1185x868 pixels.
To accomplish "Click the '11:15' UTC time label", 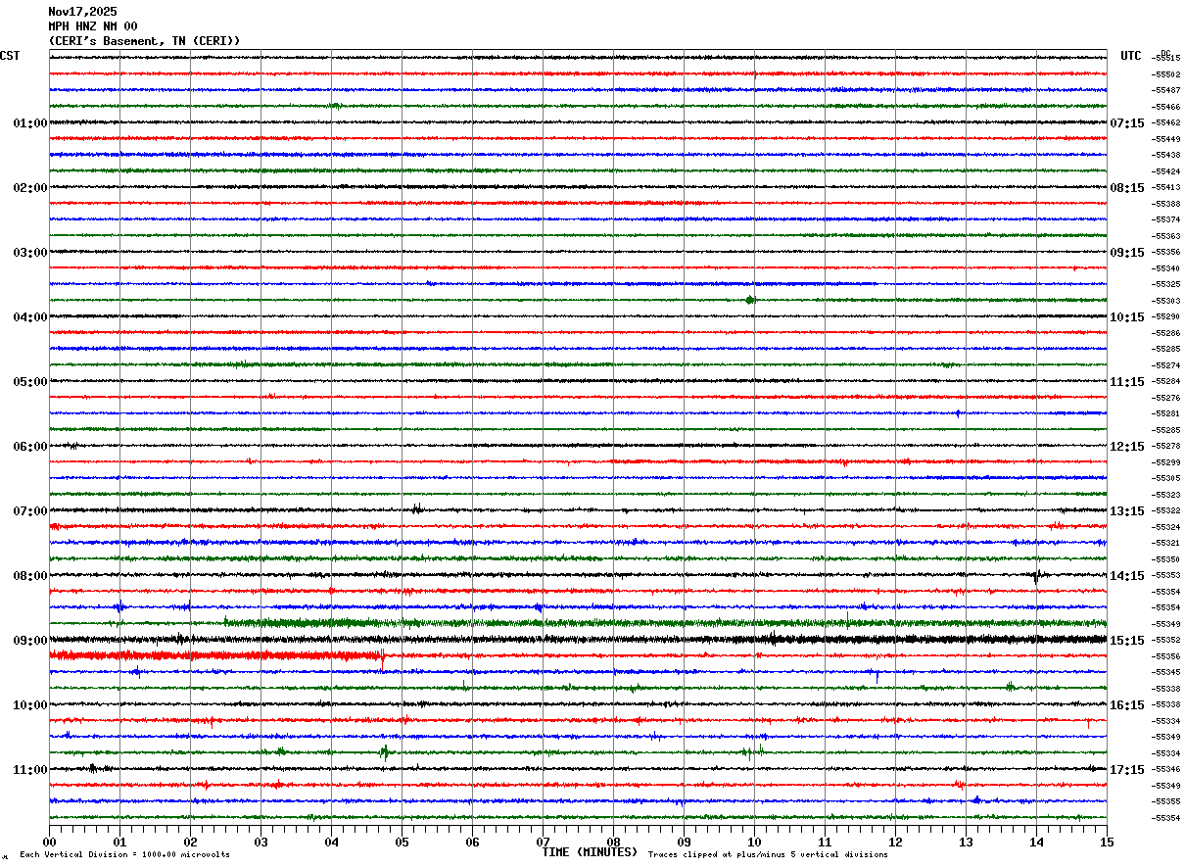I will click(x=1127, y=382).
